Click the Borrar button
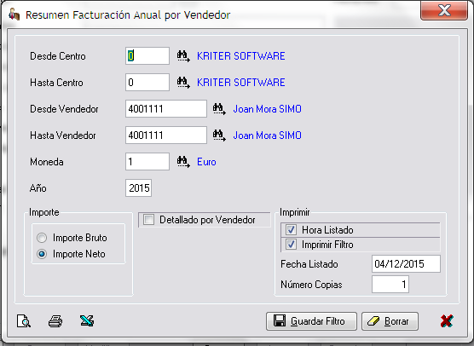474x346 pixels. 390,321
